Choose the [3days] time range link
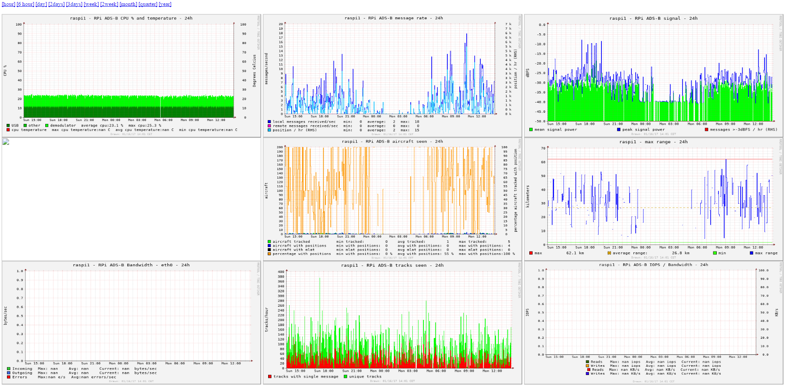This screenshot has width=788, height=389. tap(74, 4)
